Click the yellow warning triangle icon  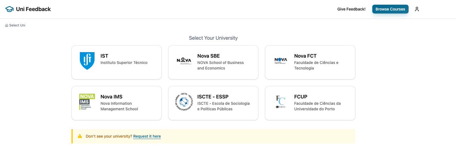80,136
